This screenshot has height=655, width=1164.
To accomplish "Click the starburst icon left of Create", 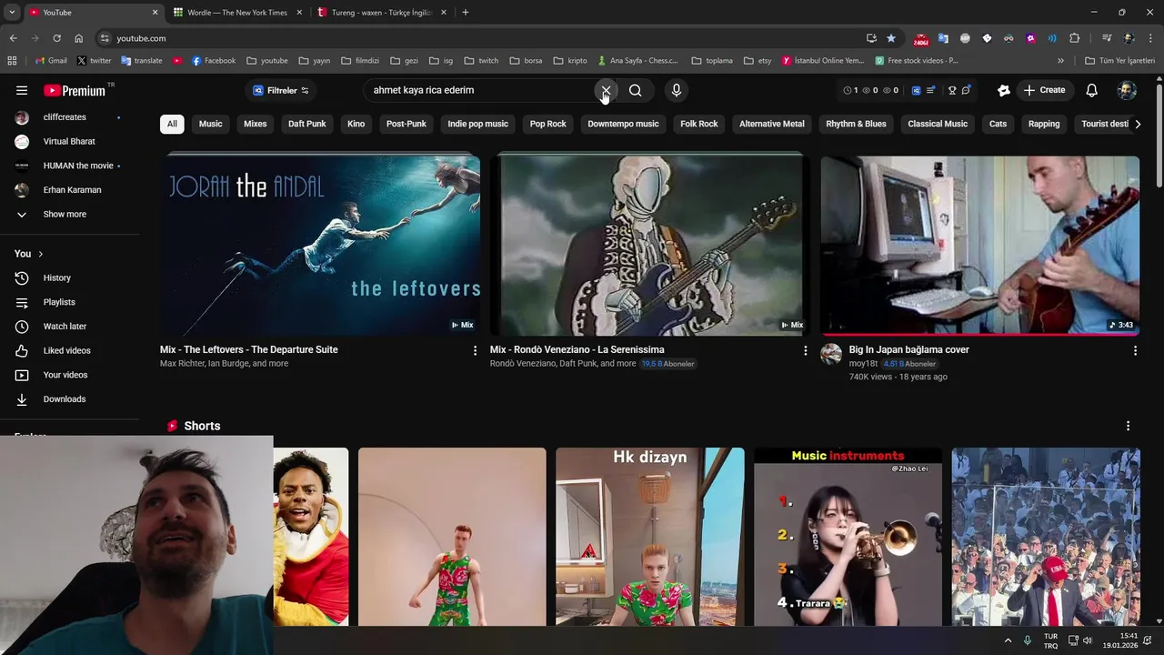I will pyautogui.click(x=1004, y=90).
